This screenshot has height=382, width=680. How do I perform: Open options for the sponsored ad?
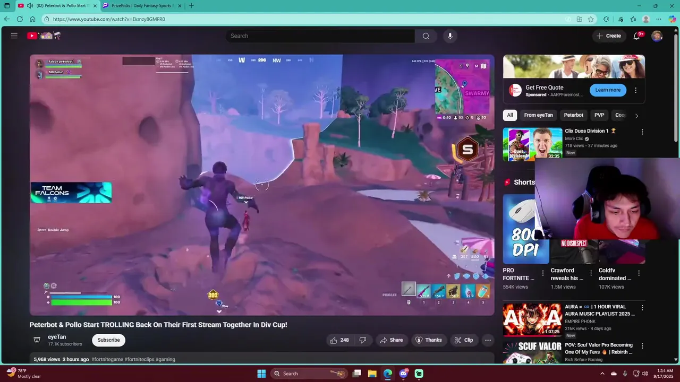tap(635, 90)
